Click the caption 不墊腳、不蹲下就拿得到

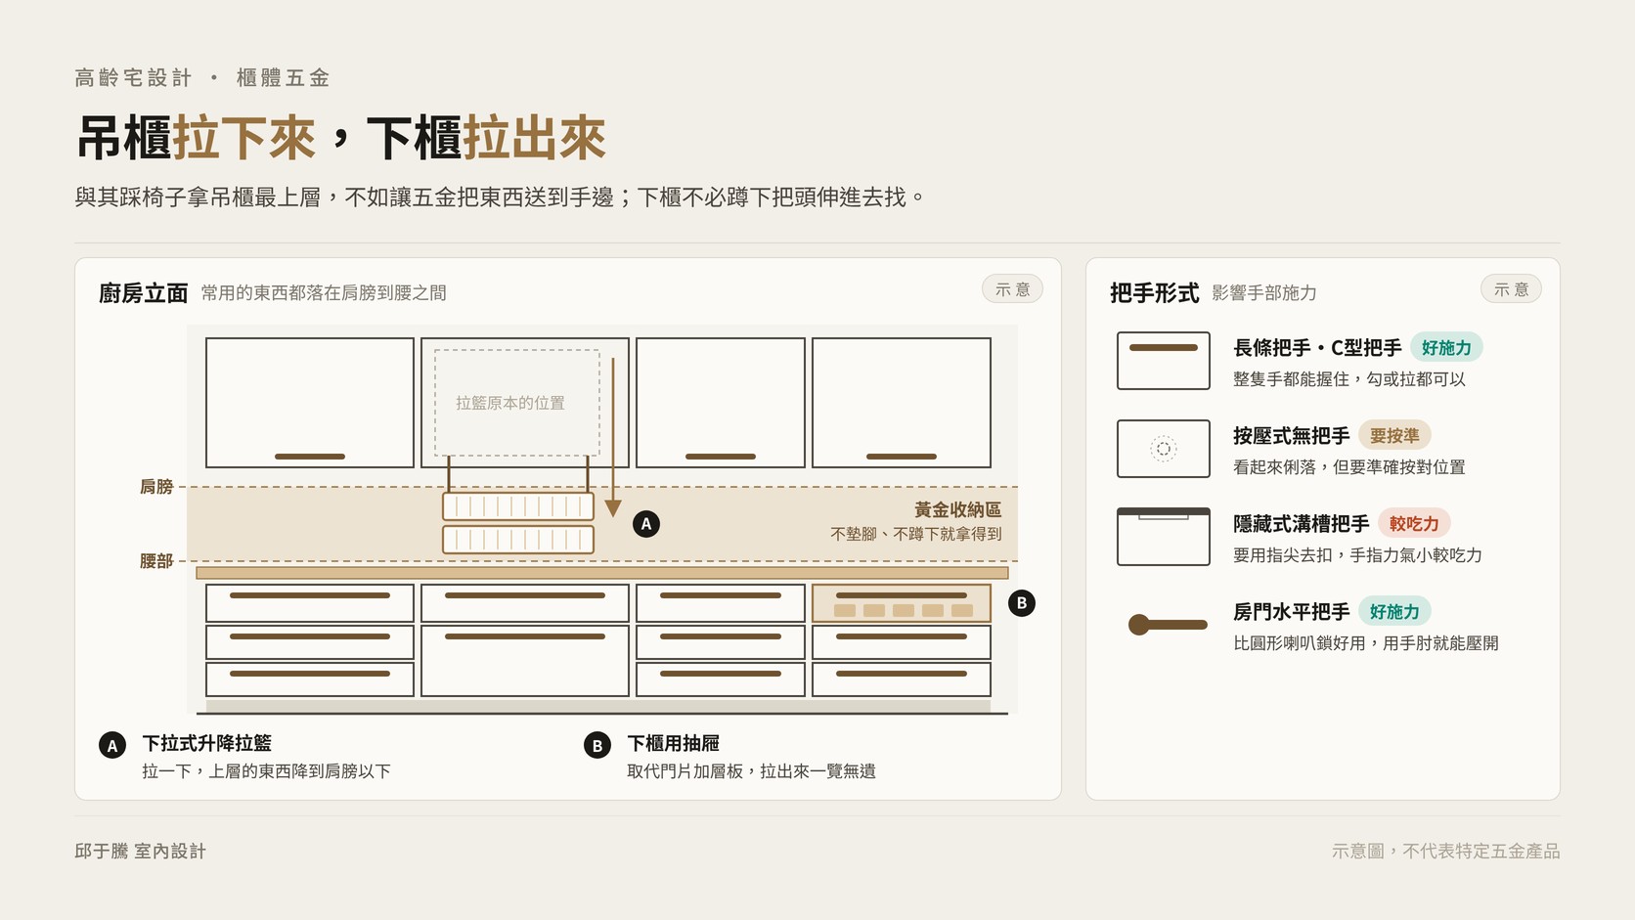[915, 534]
